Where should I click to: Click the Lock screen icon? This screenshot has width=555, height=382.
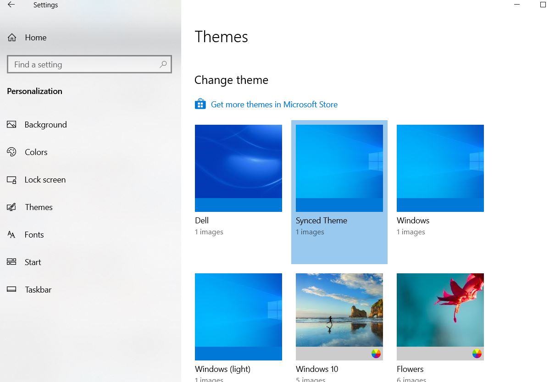click(x=12, y=180)
